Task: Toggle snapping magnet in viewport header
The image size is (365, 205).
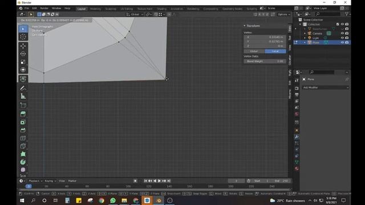Action: [x=156, y=14]
